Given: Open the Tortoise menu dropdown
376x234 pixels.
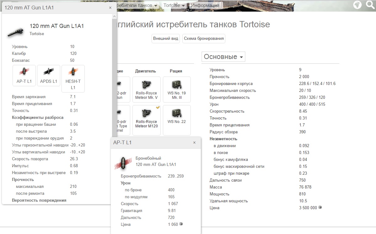Looking at the screenshot, I should [174, 5].
